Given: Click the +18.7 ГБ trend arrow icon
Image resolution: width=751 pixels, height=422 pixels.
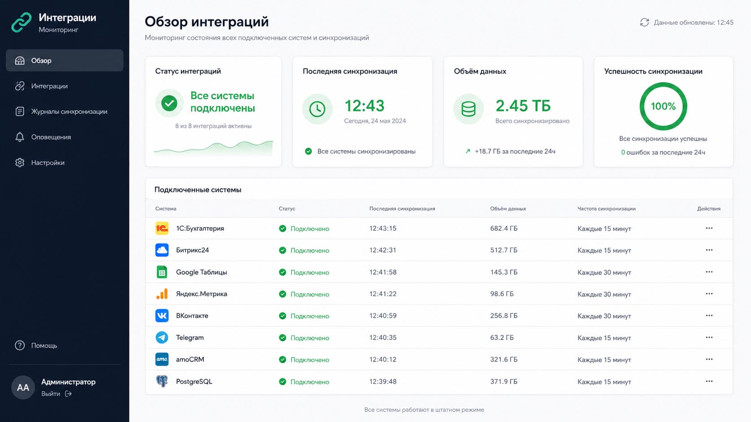Looking at the screenshot, I should (x=468, y=152).
